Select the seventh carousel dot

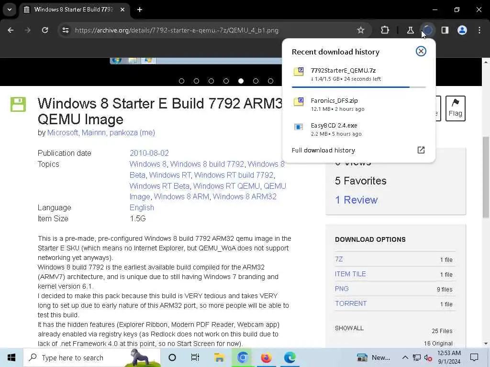tap(270, 81)
